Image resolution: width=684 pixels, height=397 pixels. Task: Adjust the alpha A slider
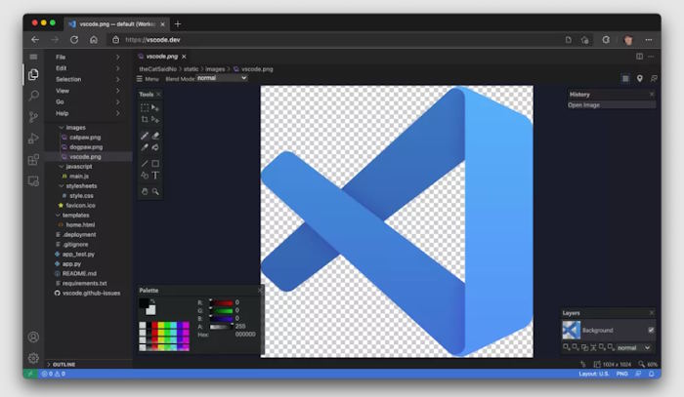[222, 327]
